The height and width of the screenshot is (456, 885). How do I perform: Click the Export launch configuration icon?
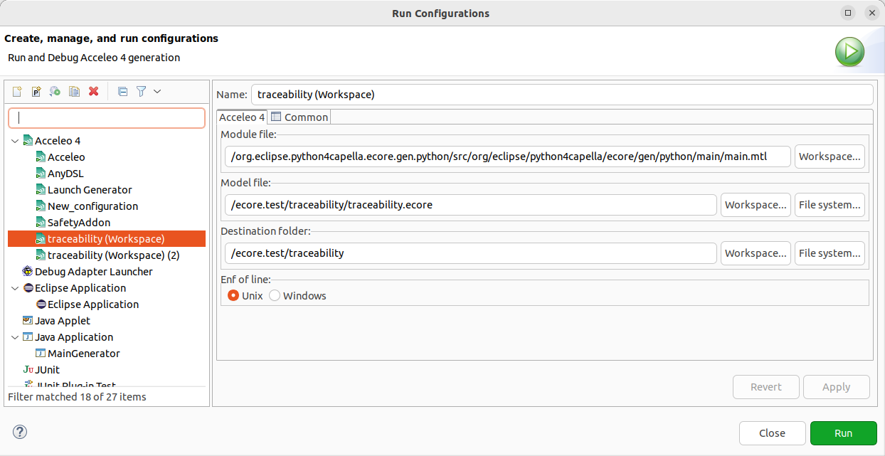[55, 92]
